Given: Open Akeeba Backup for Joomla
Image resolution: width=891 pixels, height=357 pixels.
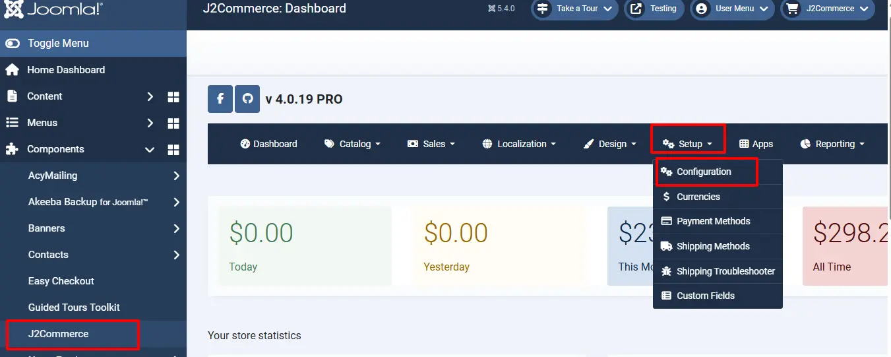Looking at the screenshot, I should pos(88,202).
